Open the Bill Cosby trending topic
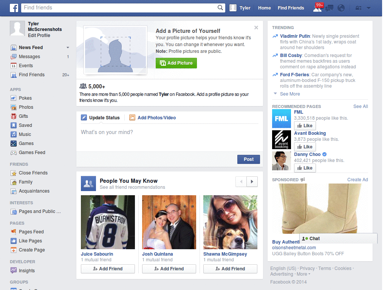The width and height of the screenshot is (387, 290). (x=291, y=56)
